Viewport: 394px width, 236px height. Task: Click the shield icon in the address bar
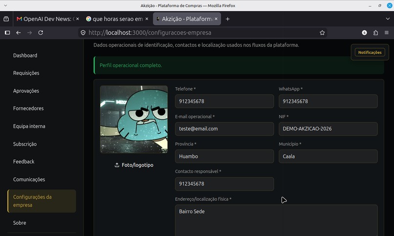(x=83, y=33)
